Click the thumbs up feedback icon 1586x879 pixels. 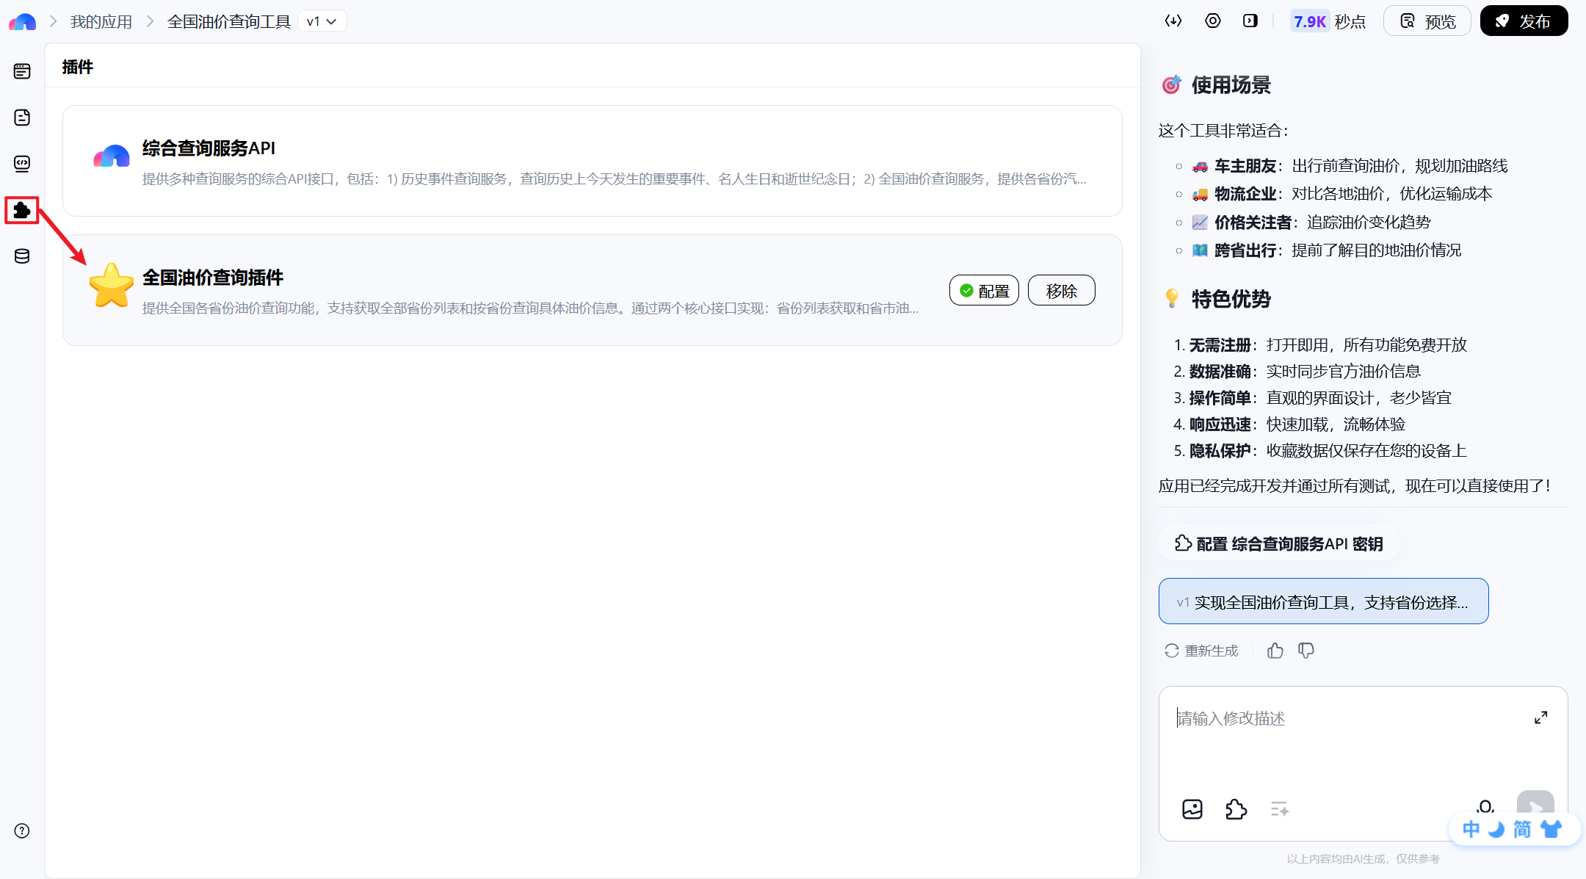pos(1275,651)
